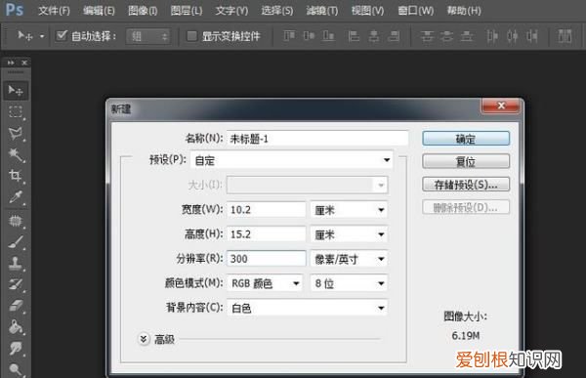The width and height of the screenshot is (586, 378).
Task: Open the 帮助(H) menu
Action: [464, 11]
